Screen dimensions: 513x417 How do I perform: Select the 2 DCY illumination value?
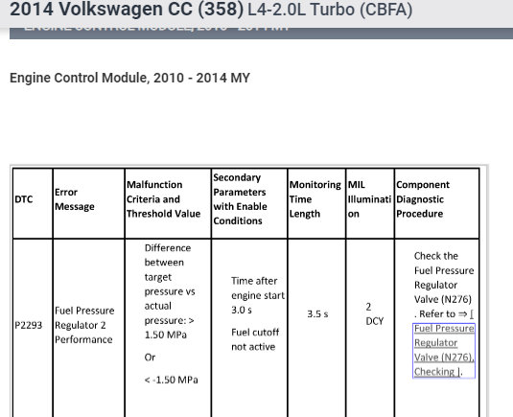[375, 314]
